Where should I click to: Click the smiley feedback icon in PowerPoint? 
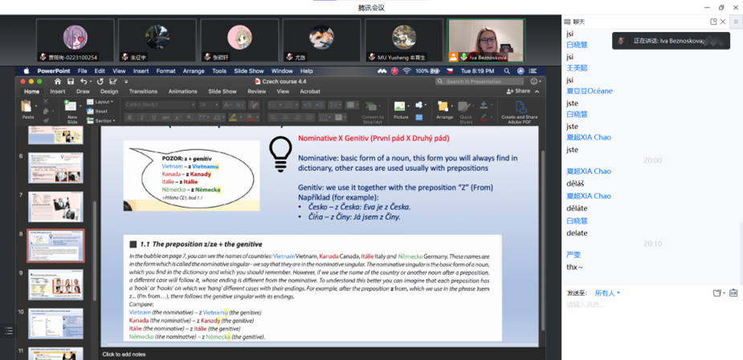tap(534, 81)
